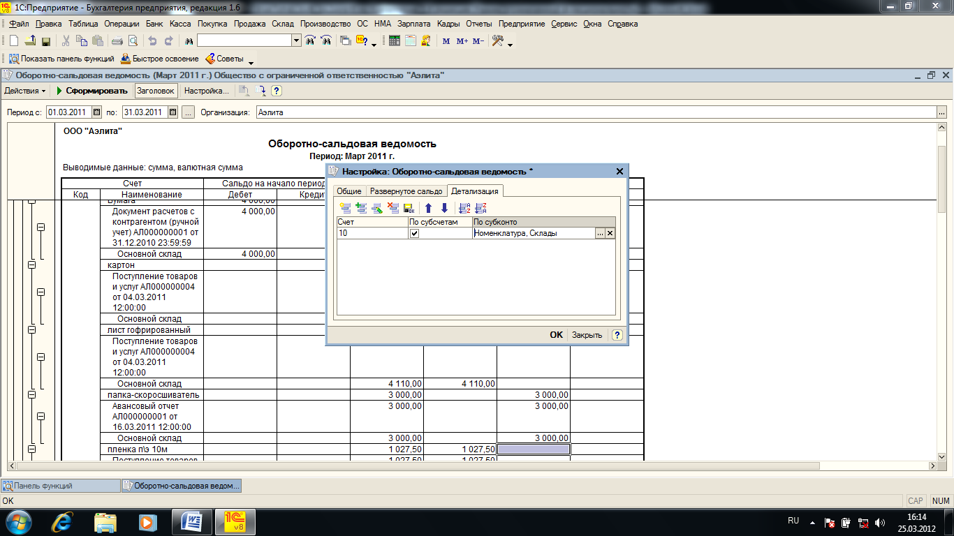Click the help question mark in the Настройка dialog
Screen dimensions: 954x536
click(617, 335)
